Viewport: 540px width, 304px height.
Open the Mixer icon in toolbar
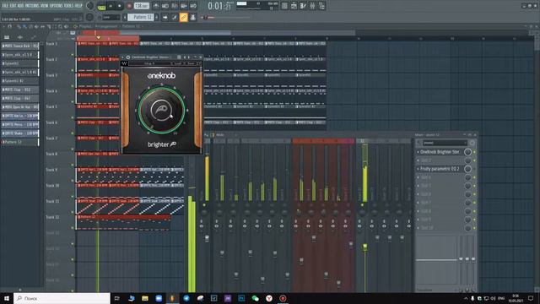tap(312, 6)
